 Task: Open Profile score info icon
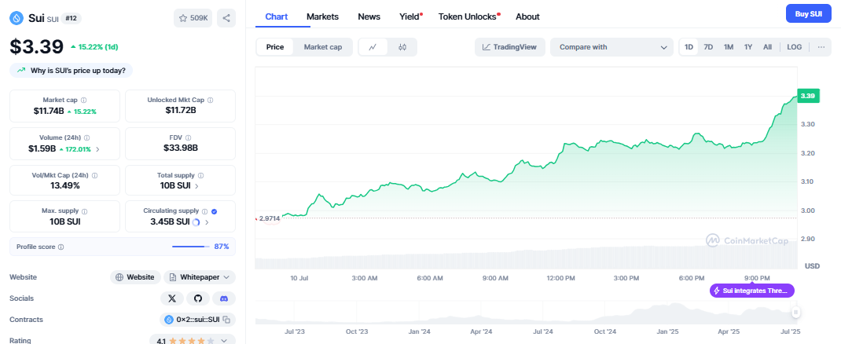click(61, 247)
